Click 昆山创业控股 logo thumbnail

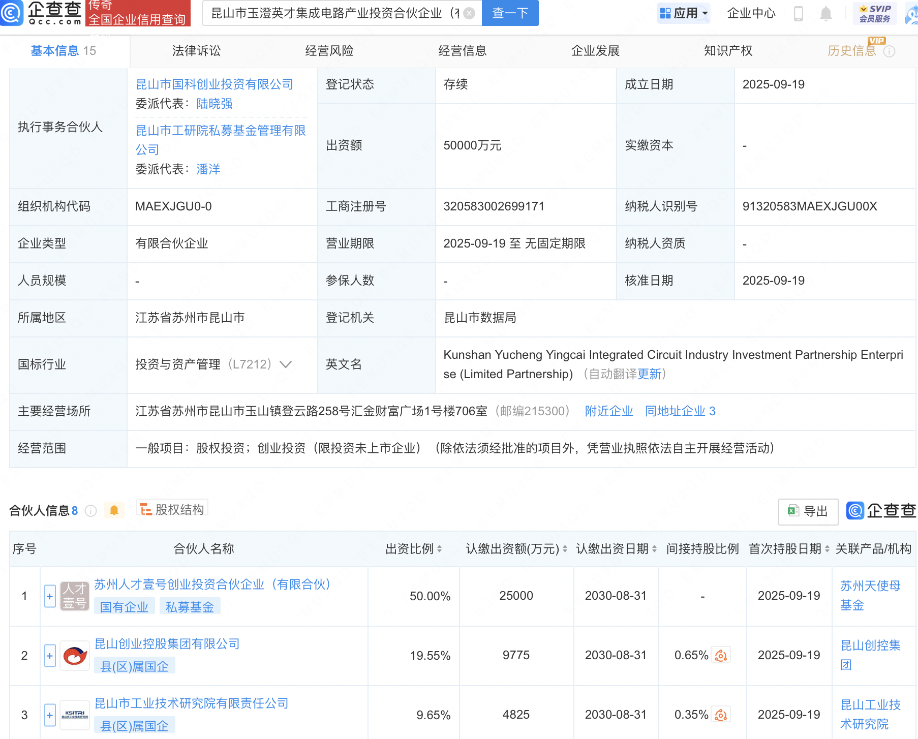[x=75, y=656]
